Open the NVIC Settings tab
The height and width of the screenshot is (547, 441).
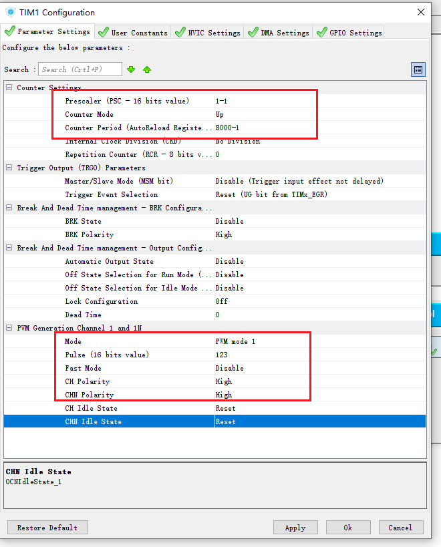coord(208,33)
